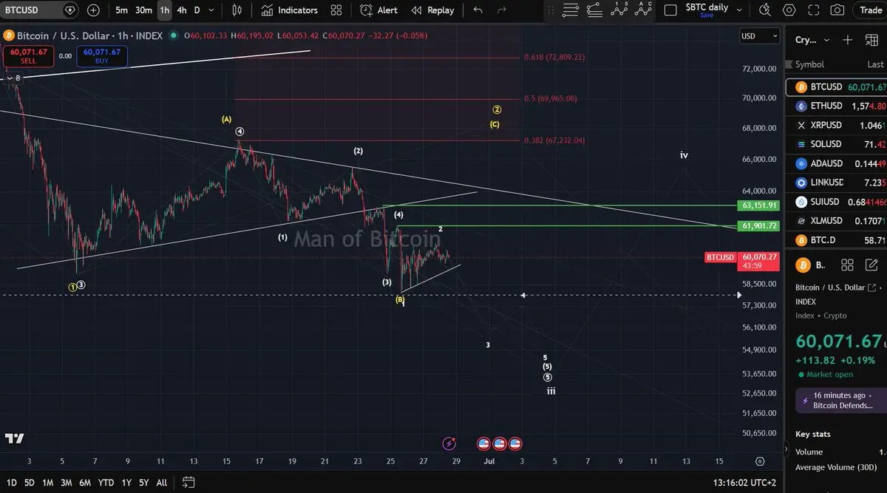
Task: Select the Elliott impulse wave 12345 tool
Action: pyautogui.click(x=619, y=10)
